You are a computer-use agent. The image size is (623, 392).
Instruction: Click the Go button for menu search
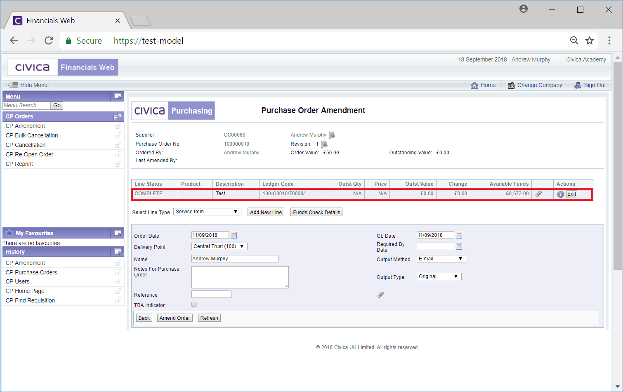[57, 106]
